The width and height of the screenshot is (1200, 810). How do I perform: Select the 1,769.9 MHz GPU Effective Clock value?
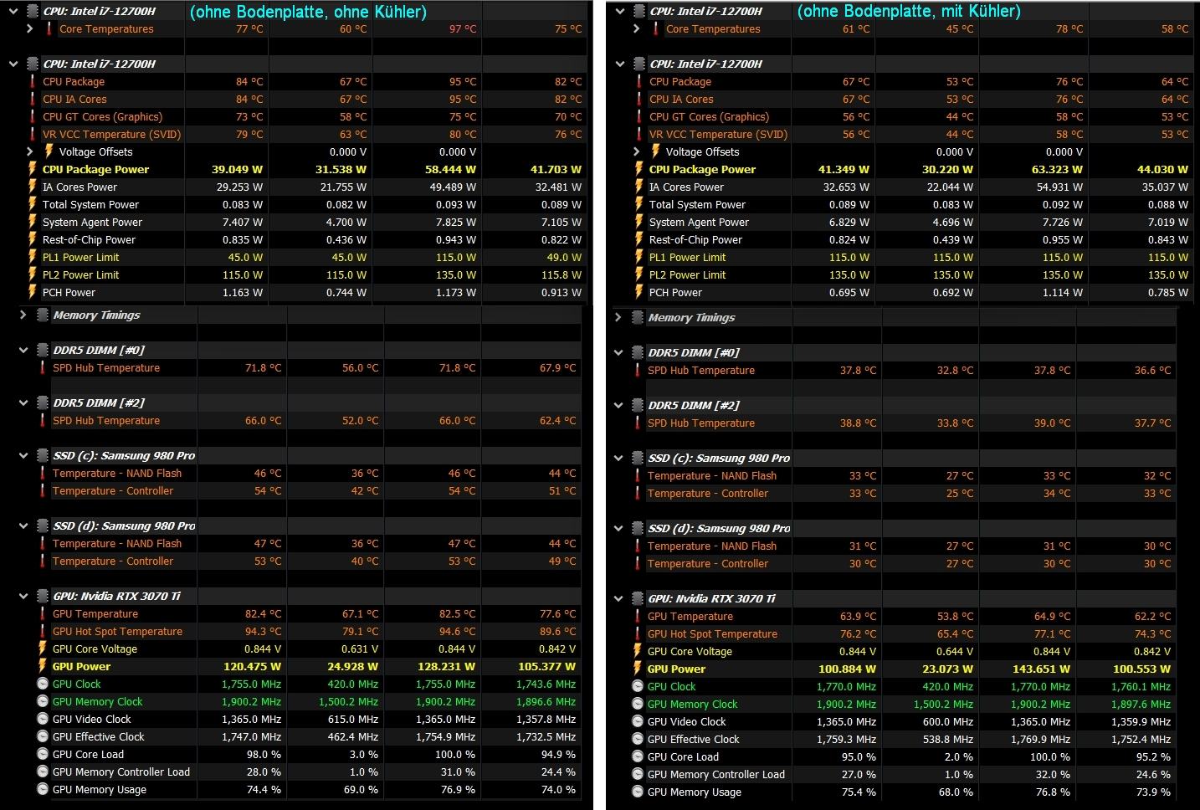pyautogui.click(x=1040, y=740)
